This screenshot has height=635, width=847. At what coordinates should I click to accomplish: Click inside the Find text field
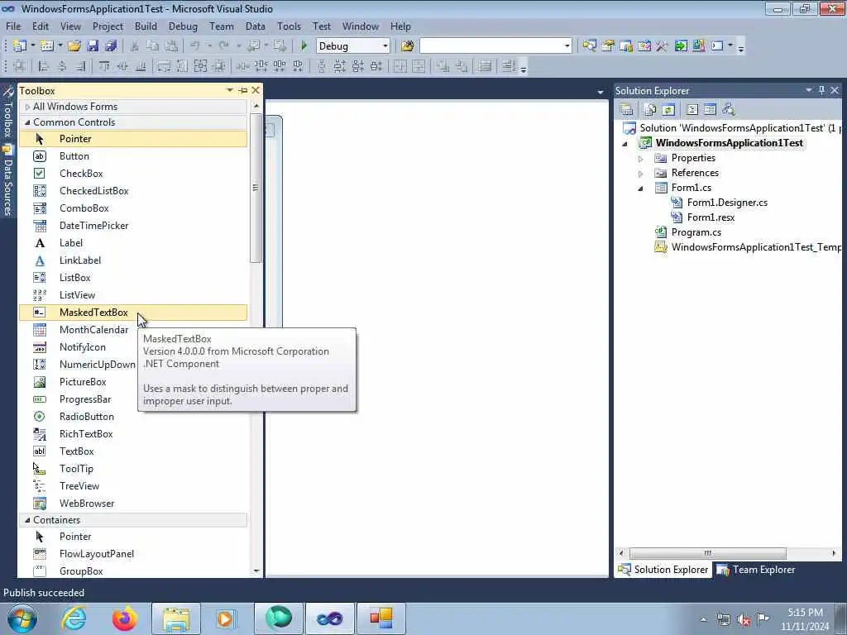491,46
